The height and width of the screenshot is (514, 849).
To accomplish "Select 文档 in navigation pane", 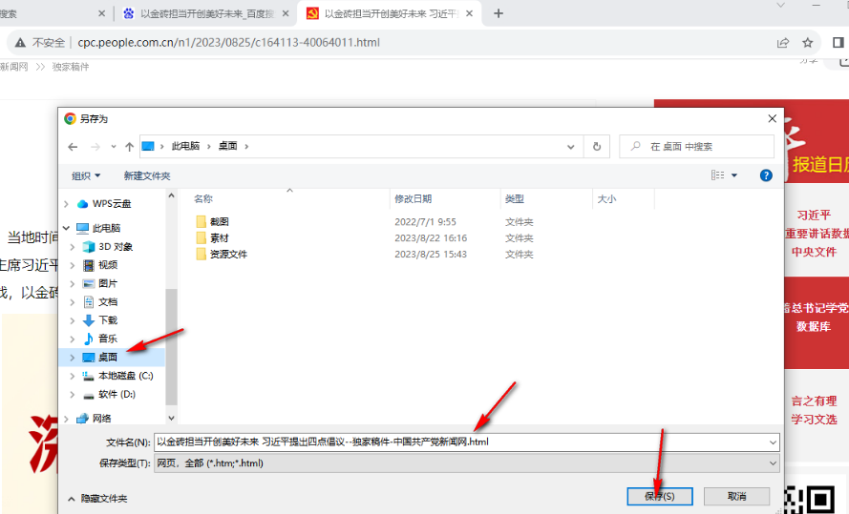I will (108, 301).
